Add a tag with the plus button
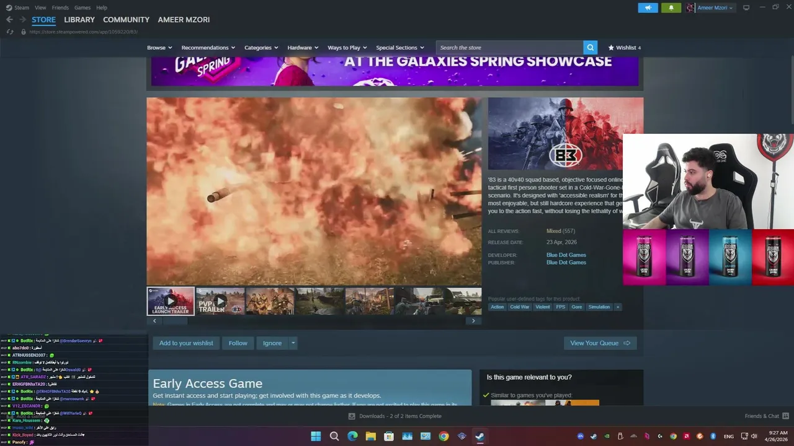794x446 pixels. pos(617,307)
